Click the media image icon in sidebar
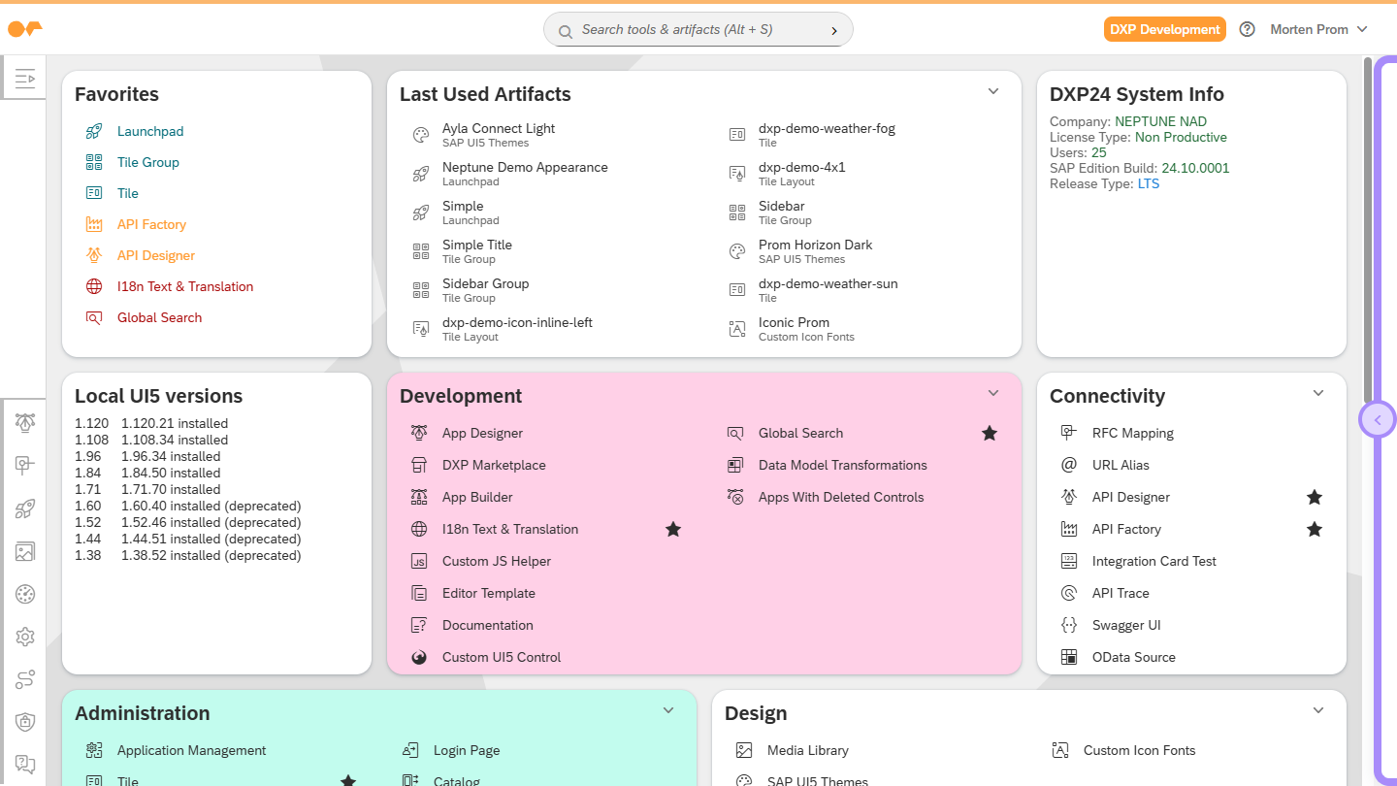The image size is (1397, 786). (x=25, y=551)
